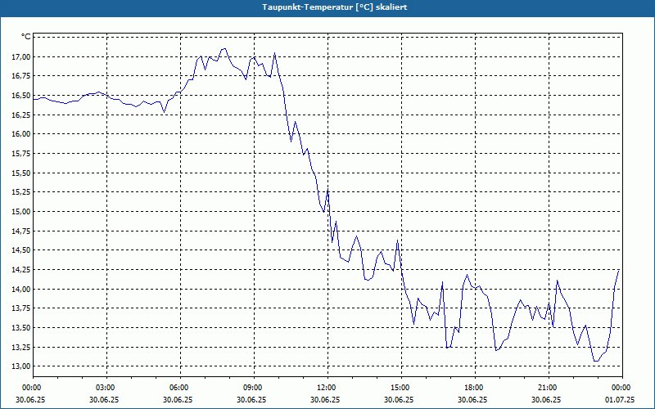Select the '30.06.25' date under 18:00
The width and height of the screenshot is (655, 409).
point(472,399)
